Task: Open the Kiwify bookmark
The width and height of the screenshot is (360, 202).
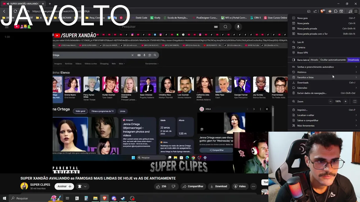Action: click(x=155, y=18)
